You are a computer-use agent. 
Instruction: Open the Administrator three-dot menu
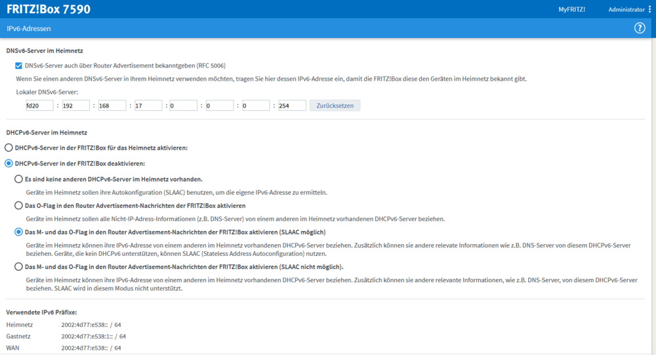[x=650, y=10]
